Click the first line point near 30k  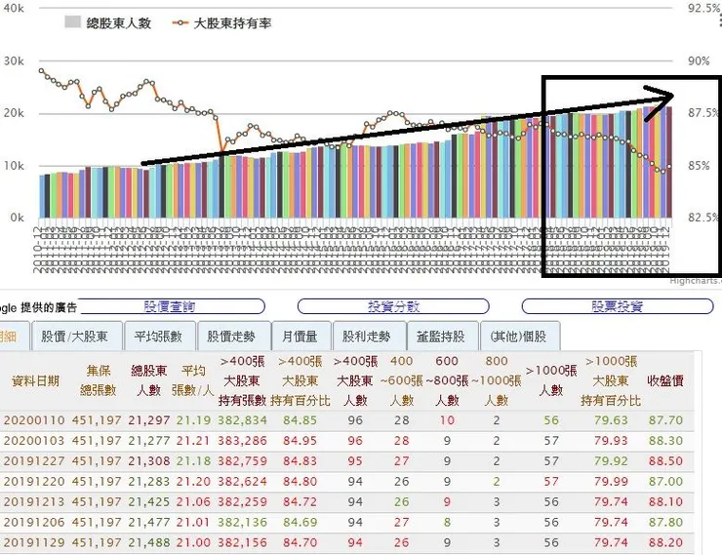[x=41, y=71]
